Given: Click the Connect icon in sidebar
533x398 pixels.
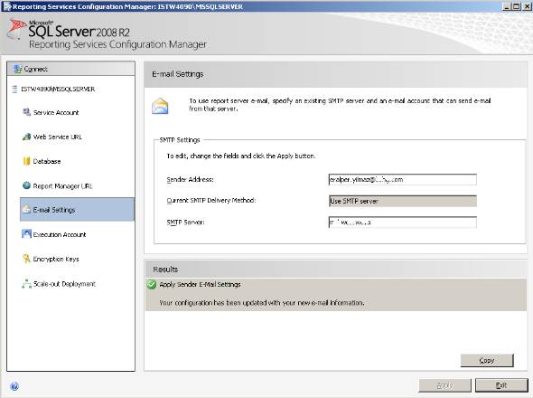Looking at the screenshot, I should coord(17,69).
